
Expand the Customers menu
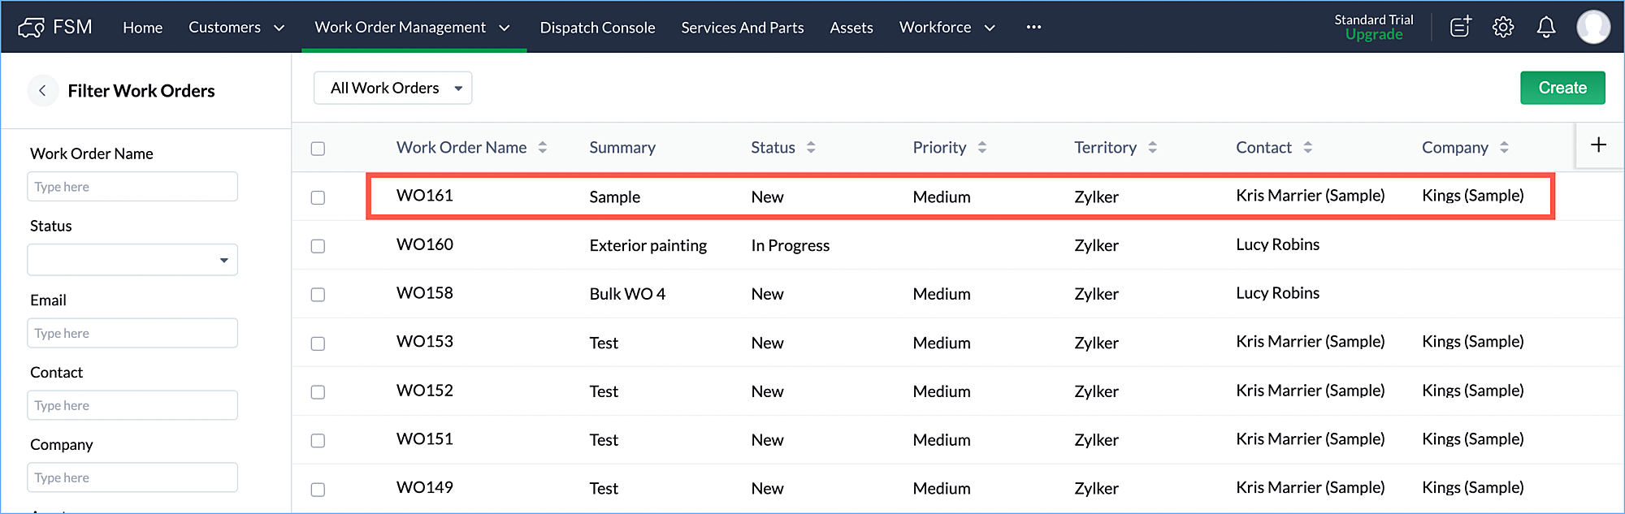[x=236, y=28]
